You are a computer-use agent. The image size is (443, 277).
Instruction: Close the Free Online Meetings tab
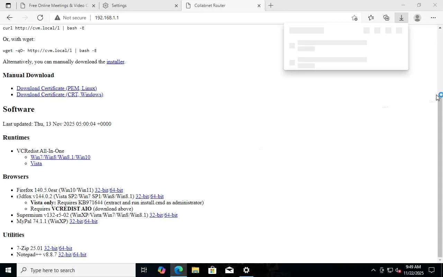tap(93, 6)
